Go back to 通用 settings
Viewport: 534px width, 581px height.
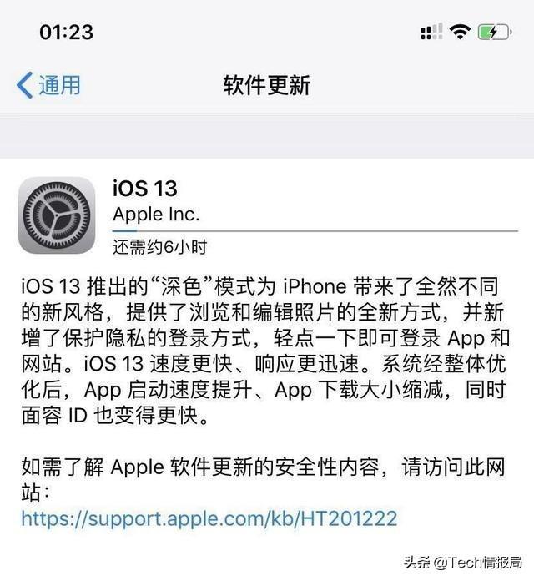click(x=48, y=85)
